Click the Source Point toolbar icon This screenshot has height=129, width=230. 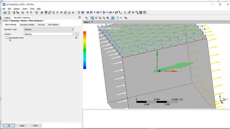point(104,13)
